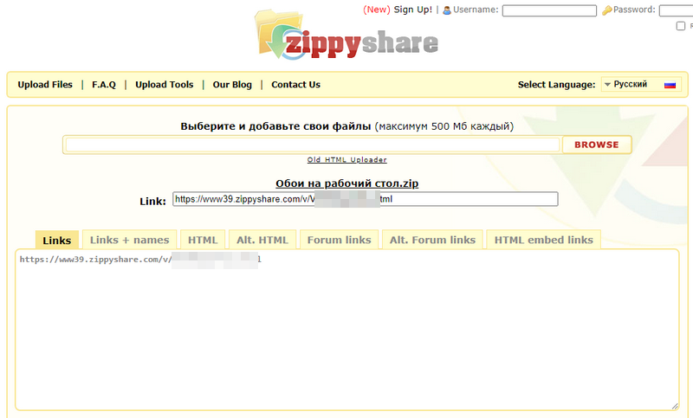Click the Username: label

point(476,10)
